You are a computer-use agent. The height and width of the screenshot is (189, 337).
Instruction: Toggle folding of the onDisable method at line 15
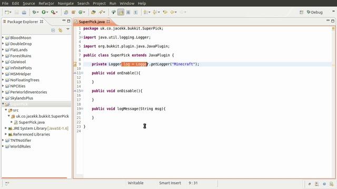pyautogui.click(x=82, y=91)
